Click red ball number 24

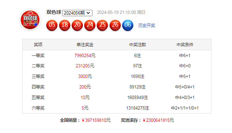point(90,25)
